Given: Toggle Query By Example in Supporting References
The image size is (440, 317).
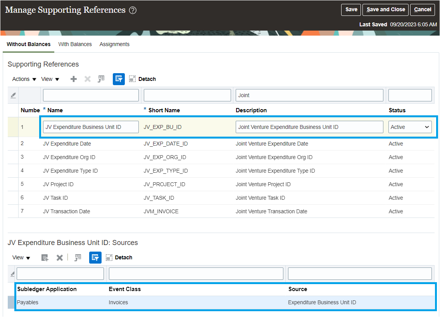Looking at the screenshot, I should point(119,79).
